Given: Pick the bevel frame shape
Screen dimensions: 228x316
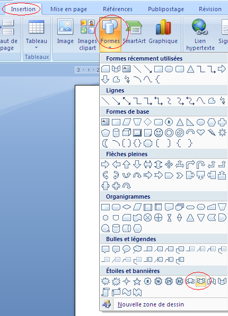Looking at the screenshot, I should click(x=137, y=133).
